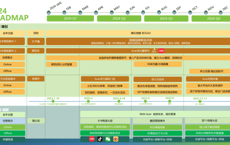The width and height of the screenshot is (230, 145).
Task: Click the 618电商大促 block
Action: 105,121
